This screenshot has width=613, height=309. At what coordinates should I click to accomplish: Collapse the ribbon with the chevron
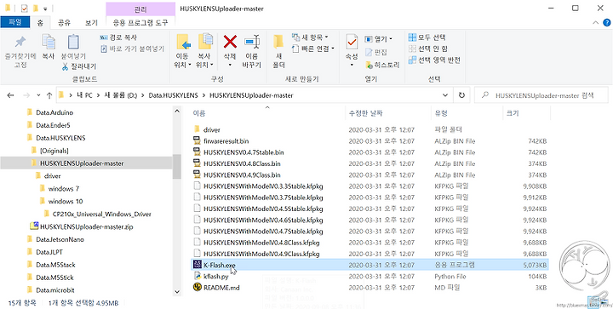(595, 23)
